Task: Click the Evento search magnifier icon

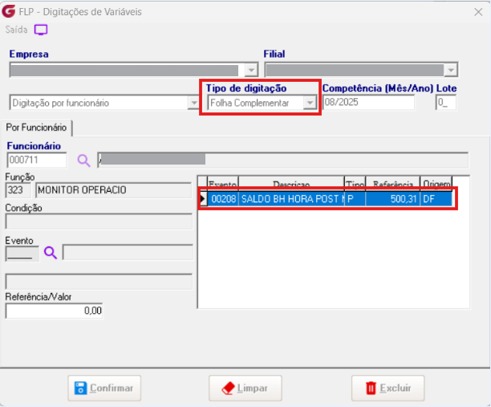Action: click(x=50, y=253)
